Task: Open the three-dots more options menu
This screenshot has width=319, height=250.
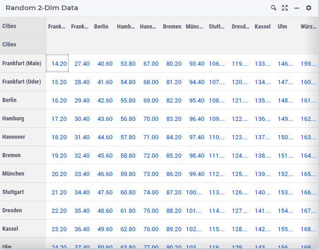Action: 297,8
